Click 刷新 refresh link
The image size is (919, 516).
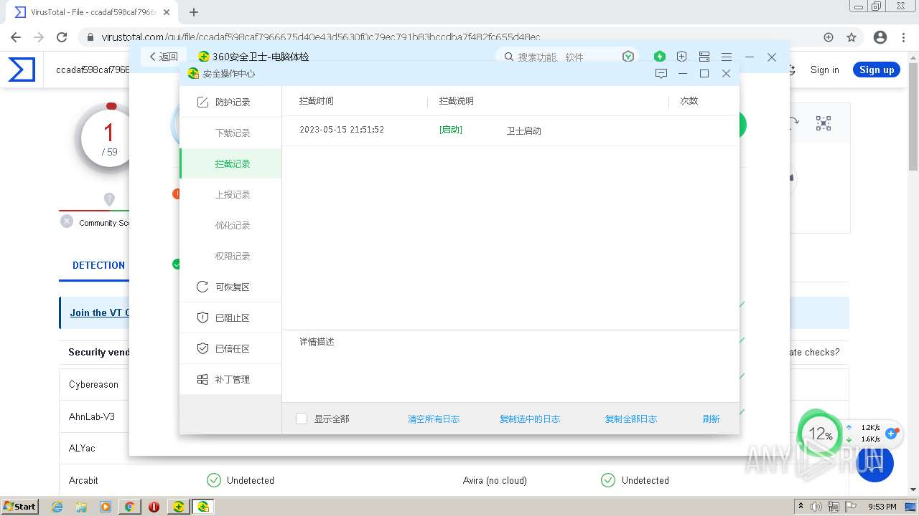click(x=711, y=419)
